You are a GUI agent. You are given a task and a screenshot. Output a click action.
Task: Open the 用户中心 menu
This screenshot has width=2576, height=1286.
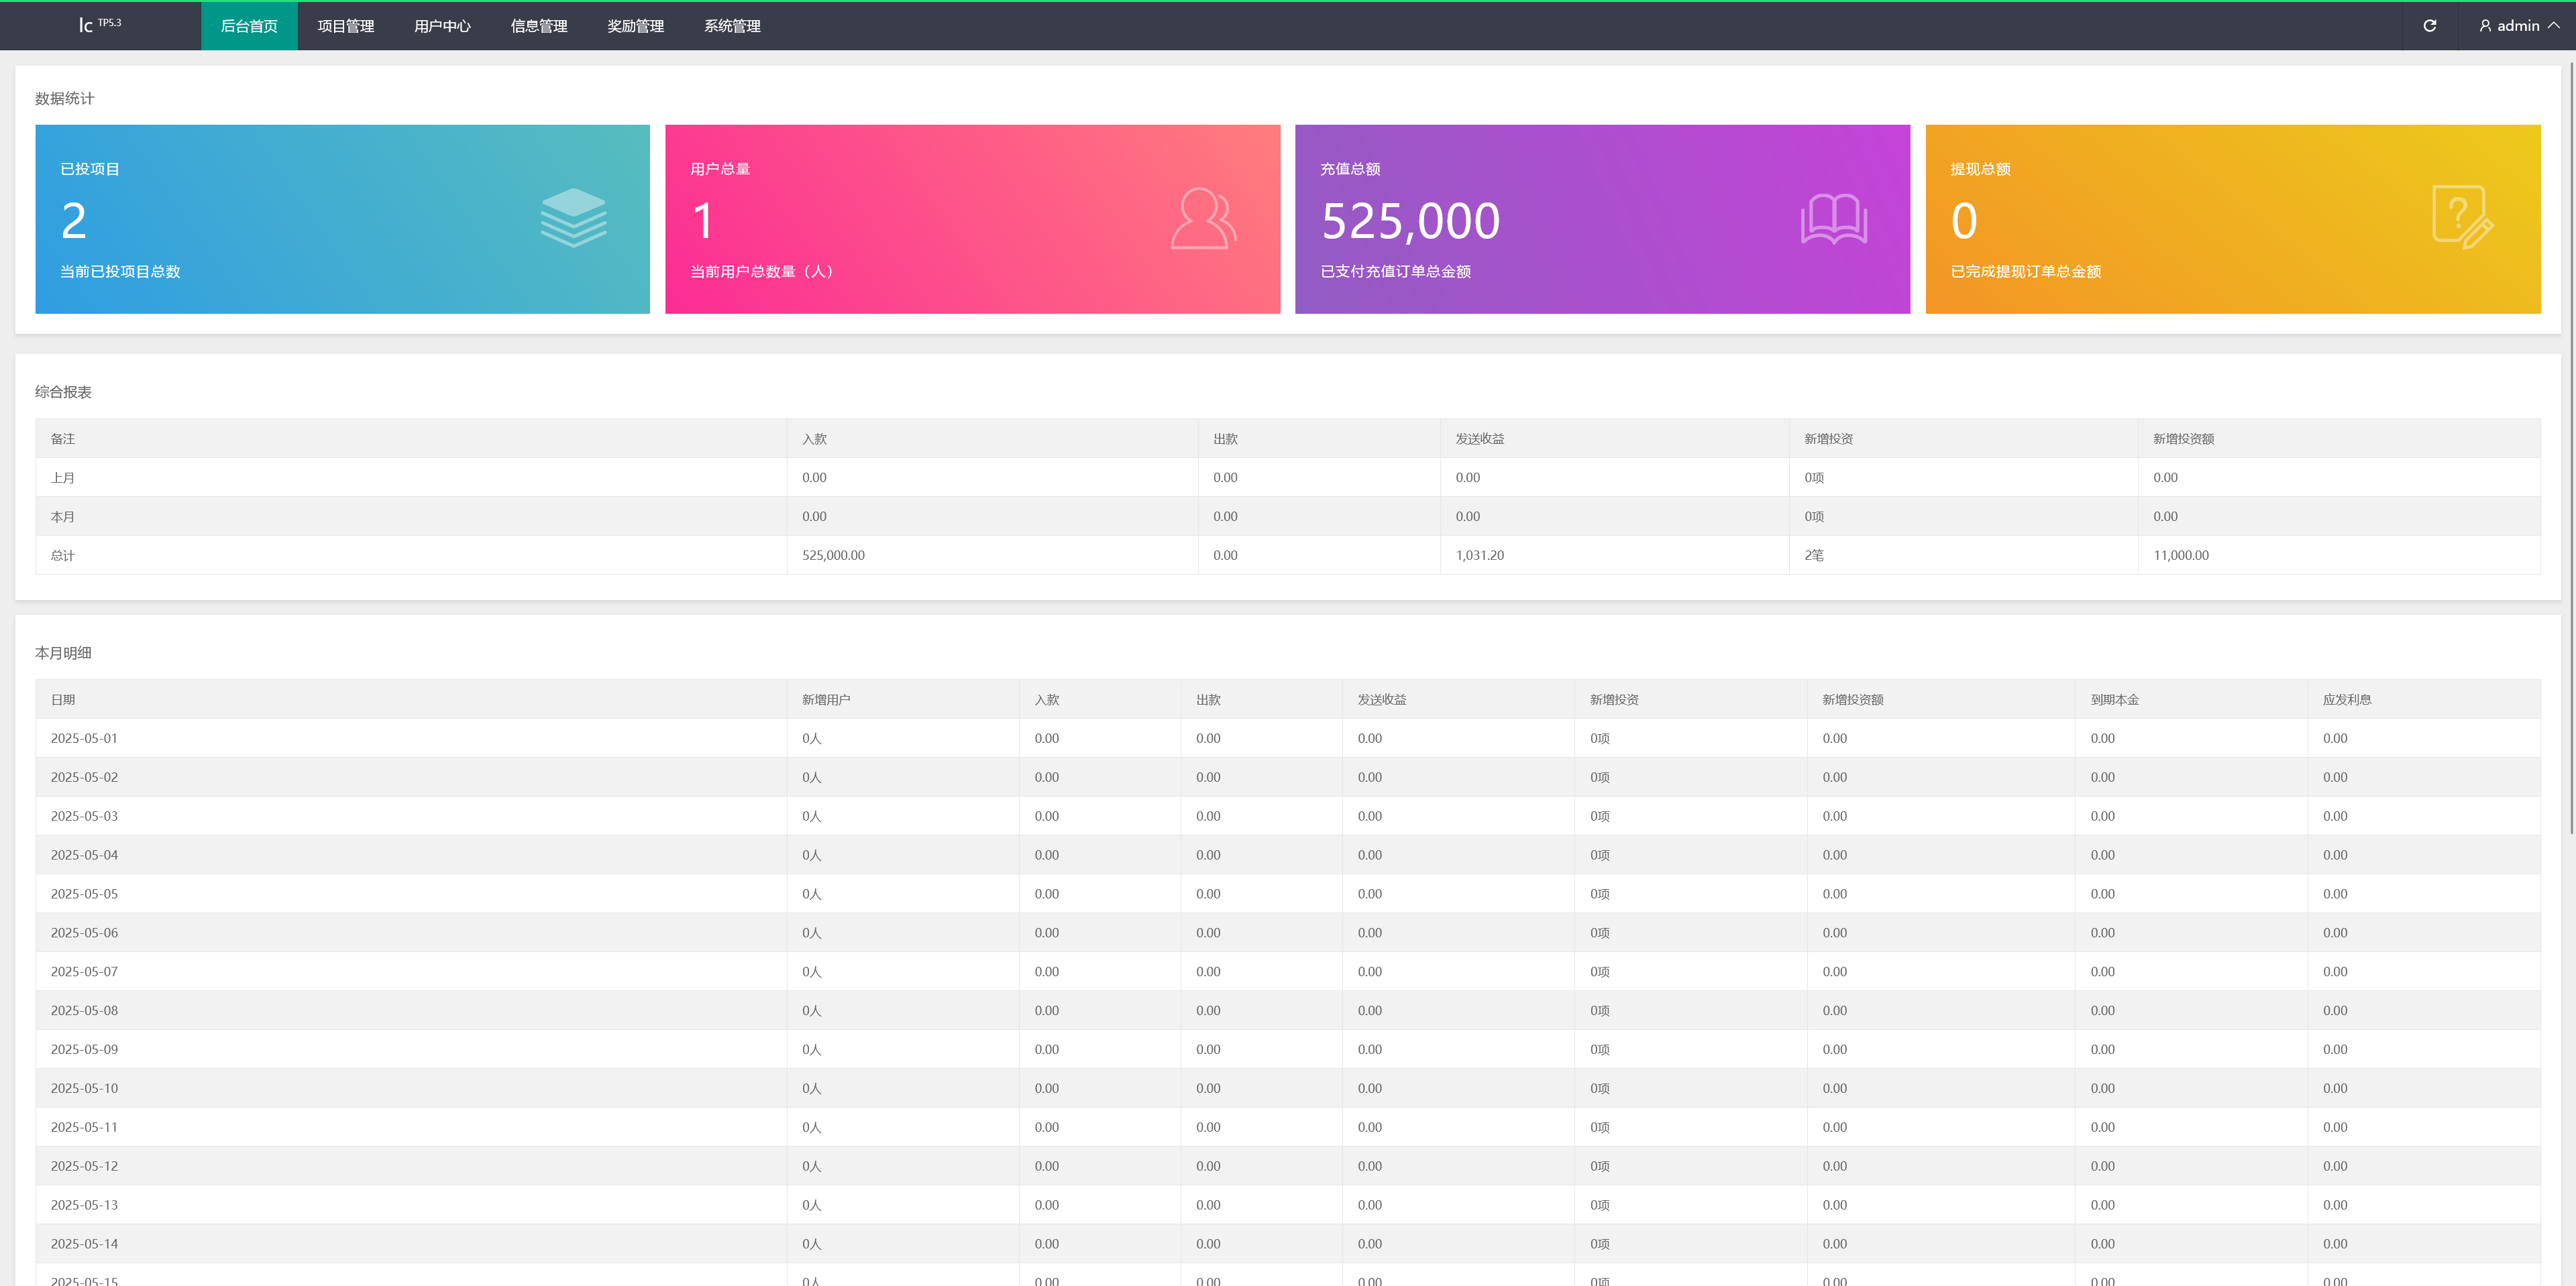(442, 26)
